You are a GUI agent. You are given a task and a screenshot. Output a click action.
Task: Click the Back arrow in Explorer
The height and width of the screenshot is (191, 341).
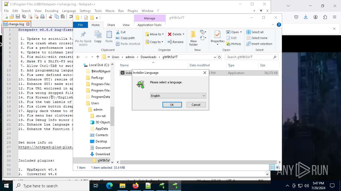point(78,57)
